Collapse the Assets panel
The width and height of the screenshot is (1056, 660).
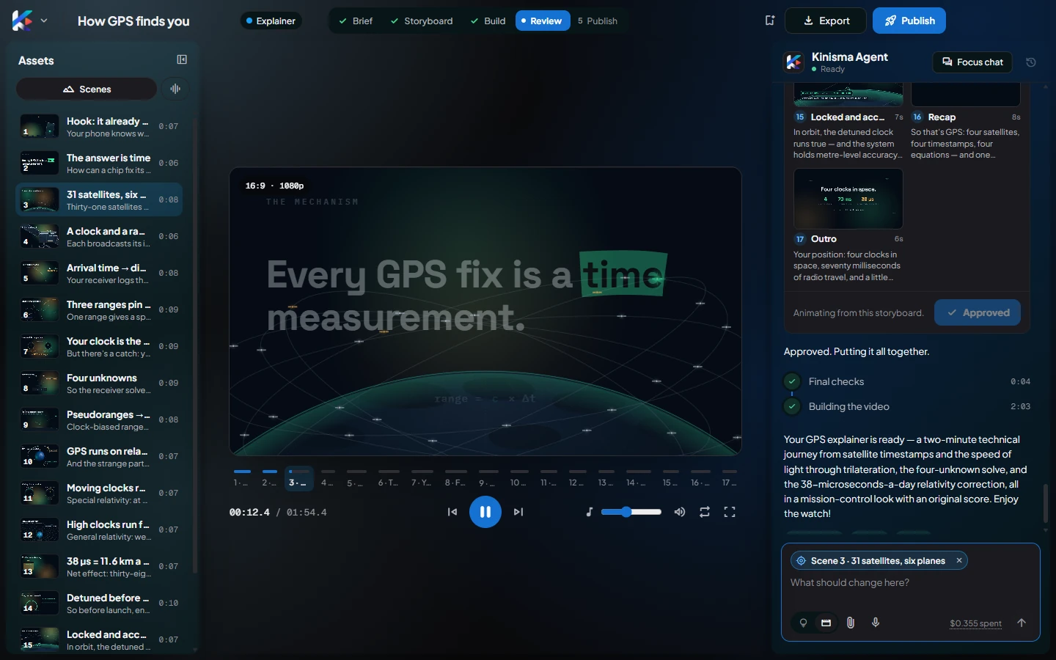tap(182, 60)
